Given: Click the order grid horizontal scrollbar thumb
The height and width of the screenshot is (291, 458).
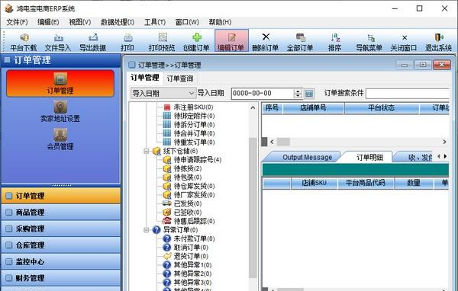Looking at the screenshot, I should point(283,142).
